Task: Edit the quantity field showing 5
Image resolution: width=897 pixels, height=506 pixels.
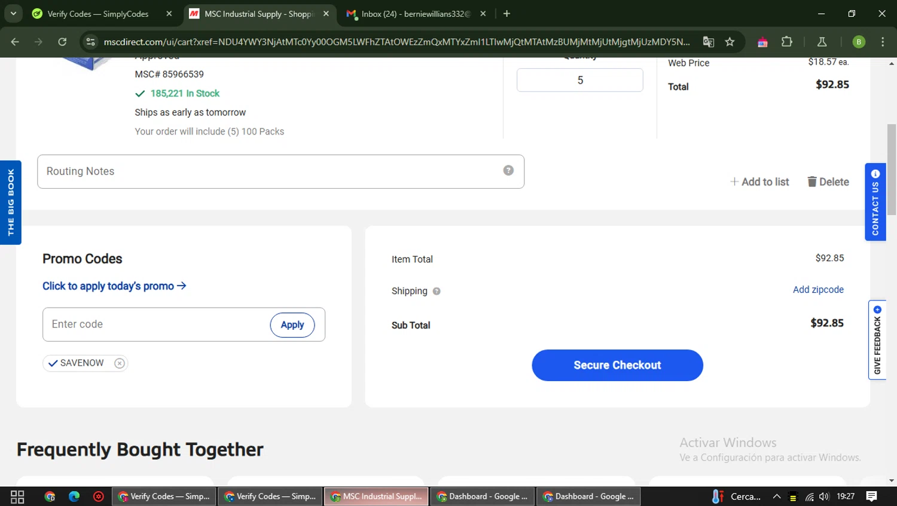Action: point(580,80)
